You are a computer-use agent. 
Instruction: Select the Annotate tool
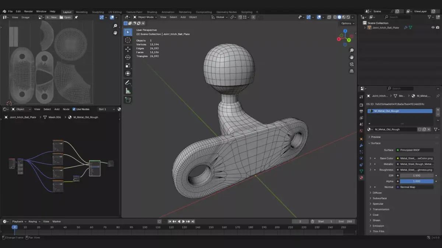128,83
